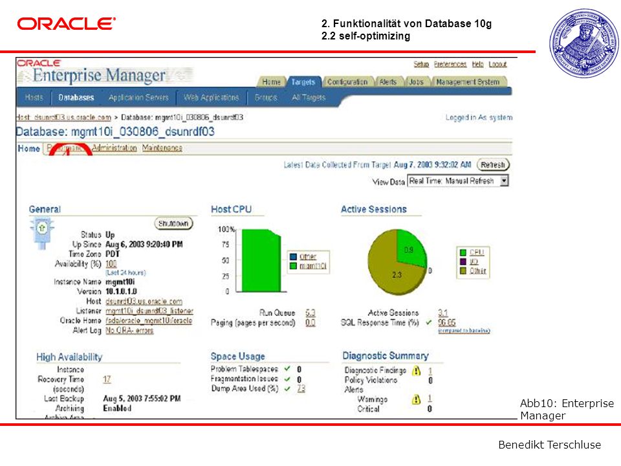Viewport: 621px width, 466px height.
Task: Select the Databases subtab
Action: point(76,98)
